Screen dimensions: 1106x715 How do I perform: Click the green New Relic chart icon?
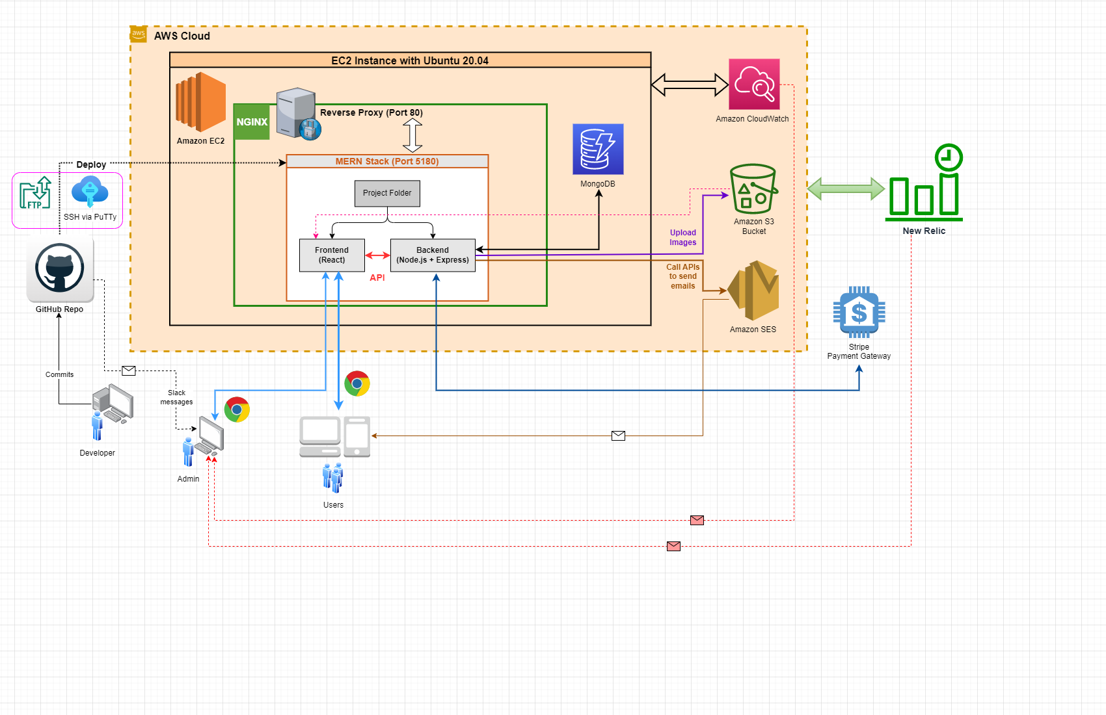click(924, 182)
